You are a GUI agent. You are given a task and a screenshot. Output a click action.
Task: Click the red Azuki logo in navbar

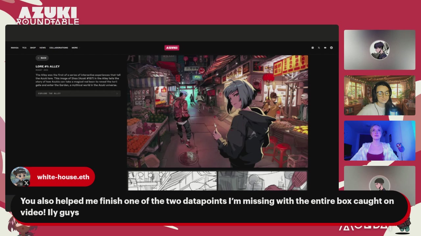click(x=172, y=48)
